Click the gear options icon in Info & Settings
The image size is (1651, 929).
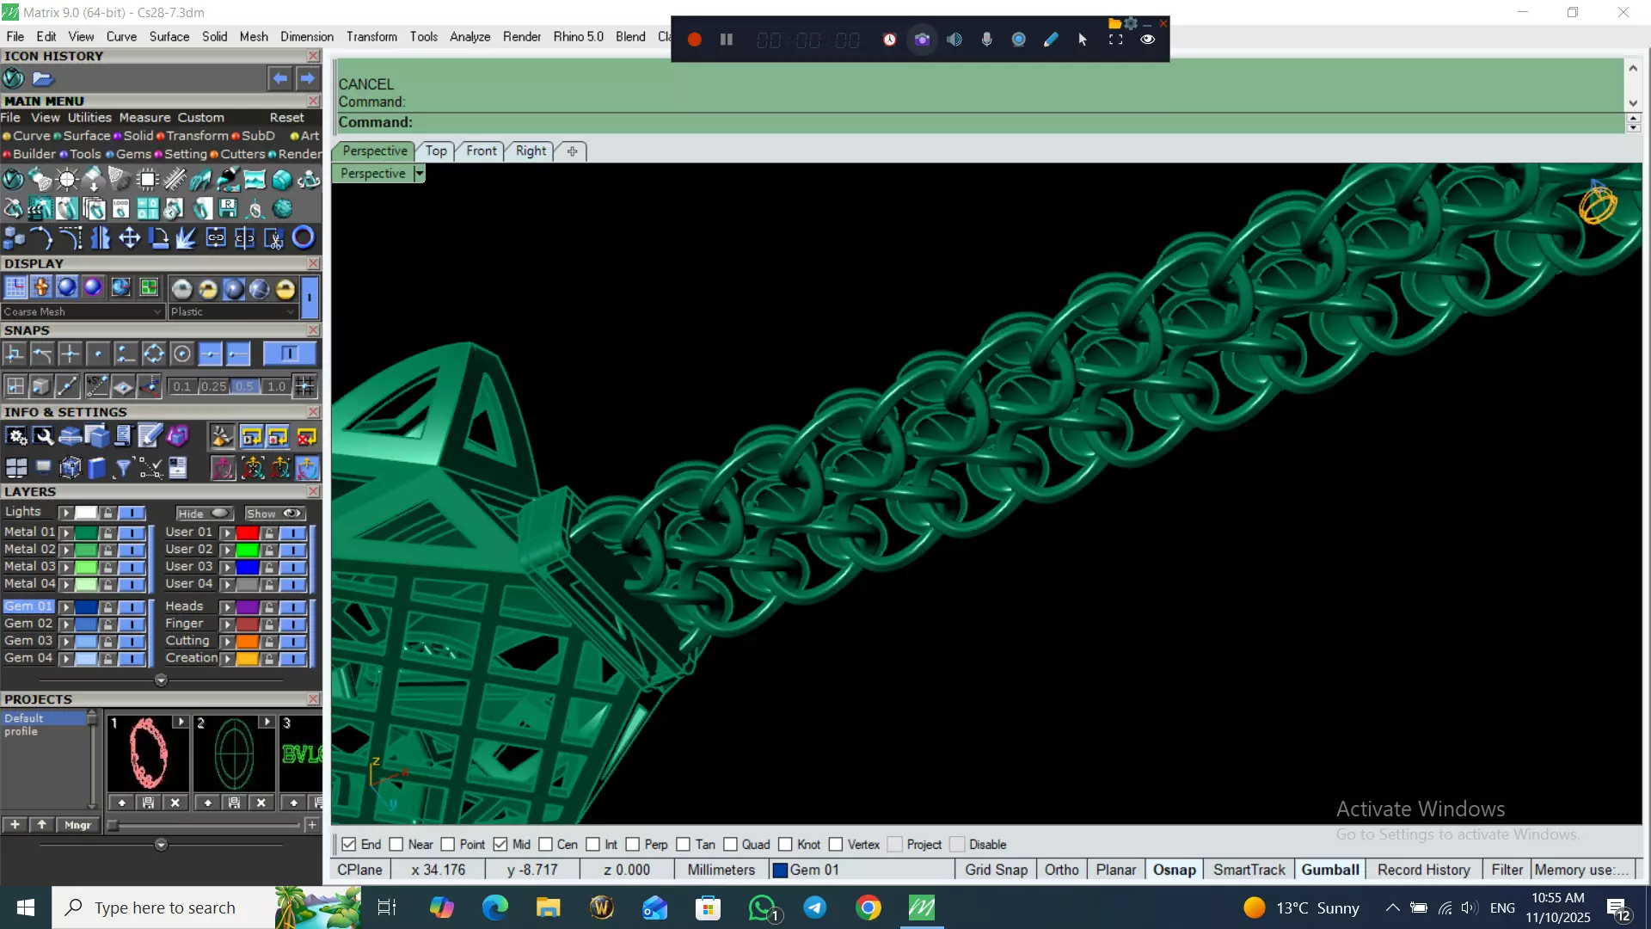[x=16, y=437]
